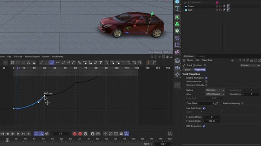Click the green effector gear icon
Image resolution: width=261 pixels, height=146 pixels.
coord(177,31)
